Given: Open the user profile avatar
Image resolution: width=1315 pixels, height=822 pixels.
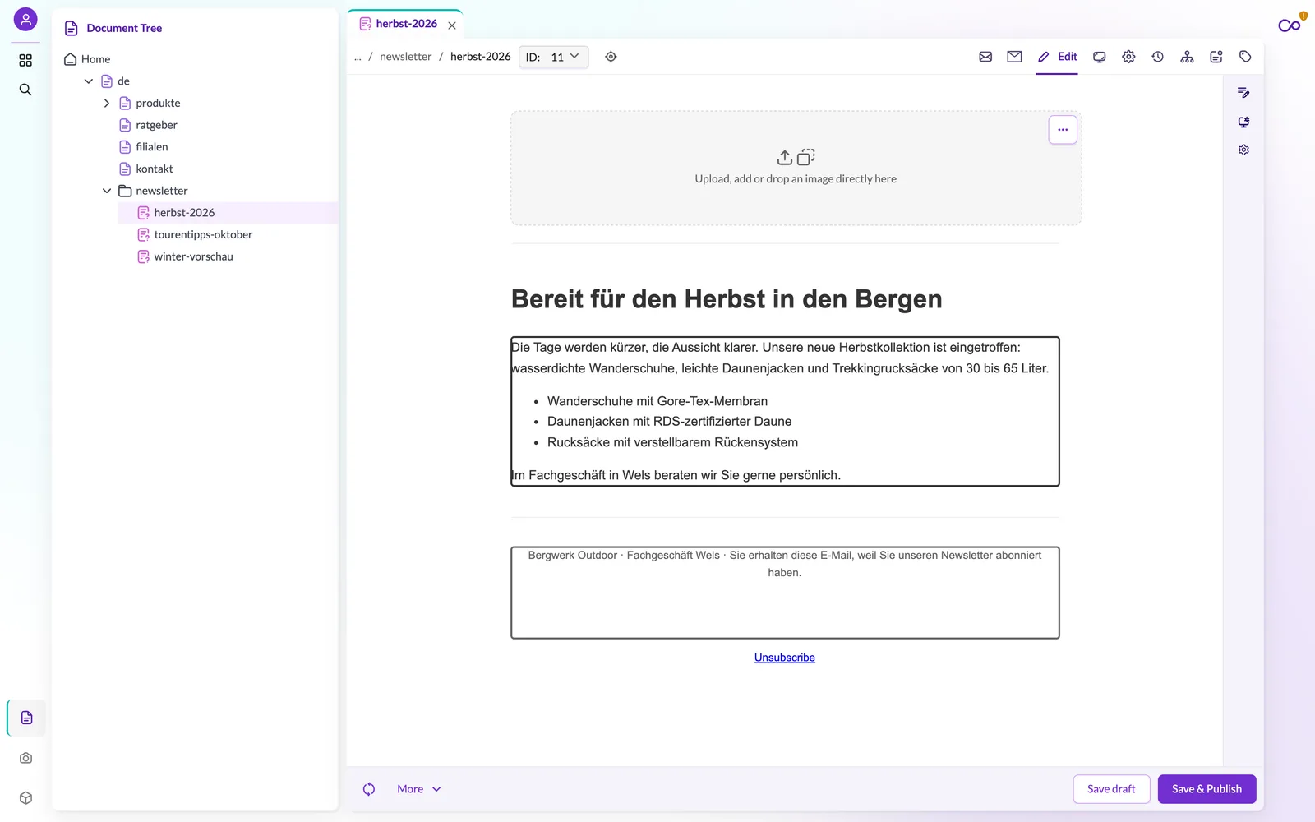Looking at the screenshot, I should point(25,20).
